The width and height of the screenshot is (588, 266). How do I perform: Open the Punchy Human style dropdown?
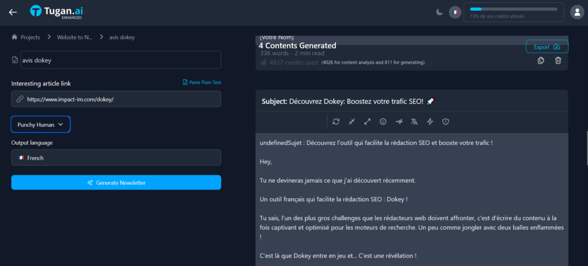pyautogui.click(x=40, y=124)
